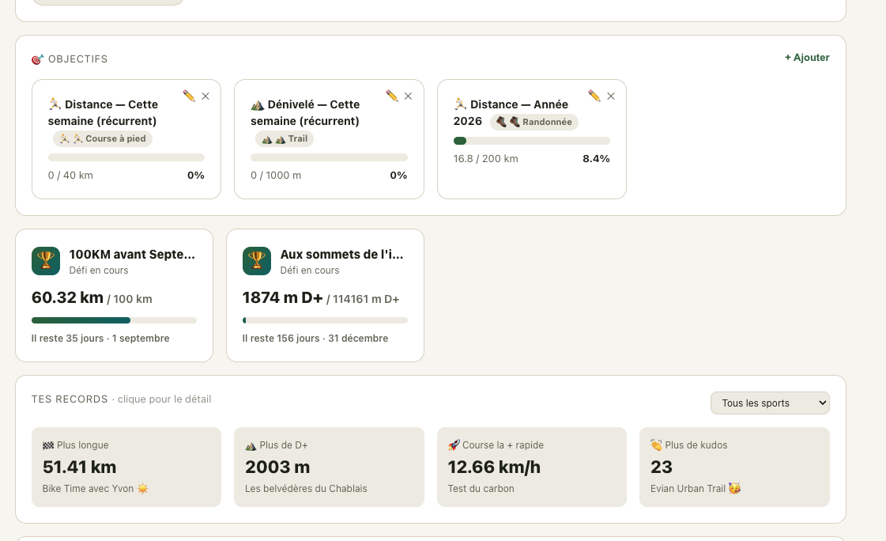Open the Course la + rapide record
This screenshot has height=541, width=886.
click(x=532, y=467)
